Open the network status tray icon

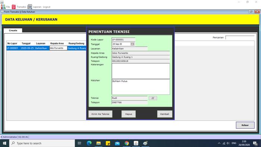point(224,143)
